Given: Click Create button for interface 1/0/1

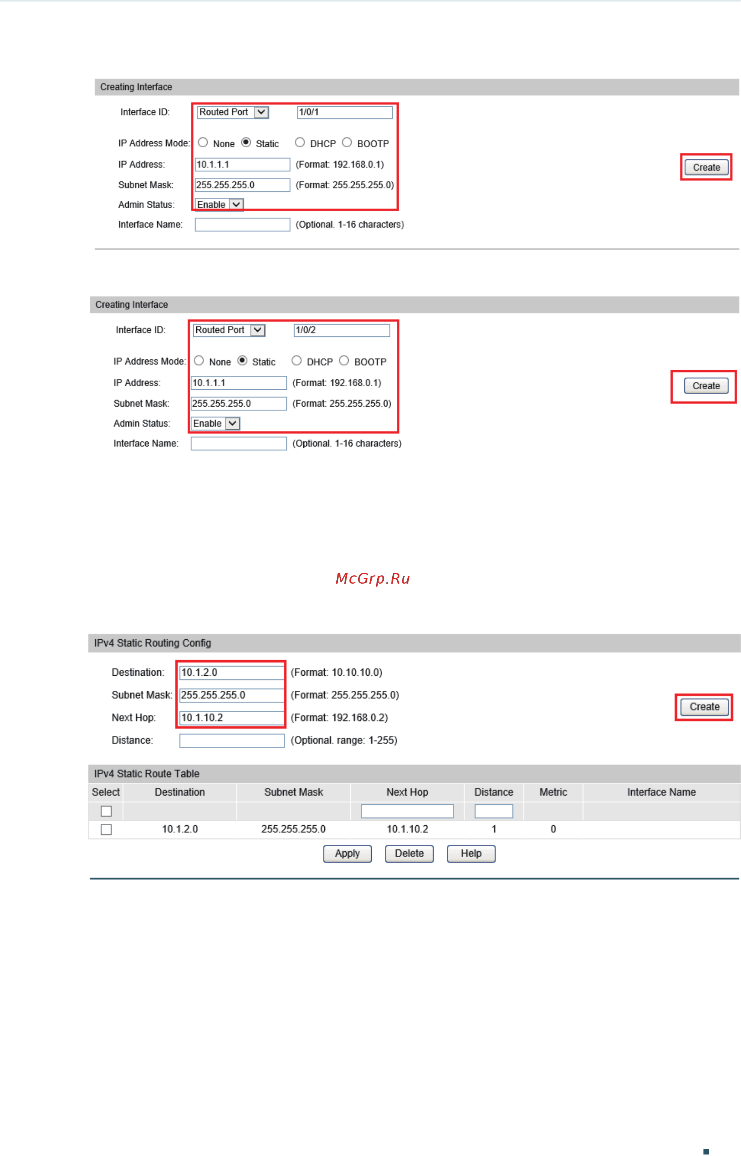Looking at the screenshot, I should pyautogui.click(x=706, y=168).
